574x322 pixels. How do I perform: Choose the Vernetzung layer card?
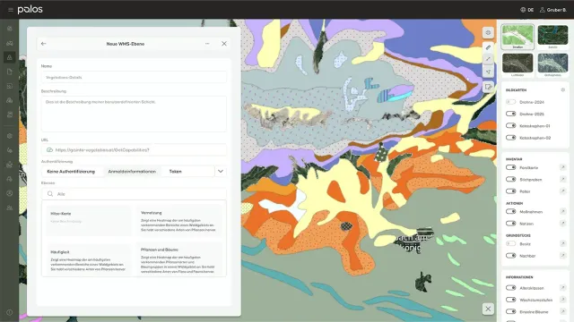(x=178, y=221)
